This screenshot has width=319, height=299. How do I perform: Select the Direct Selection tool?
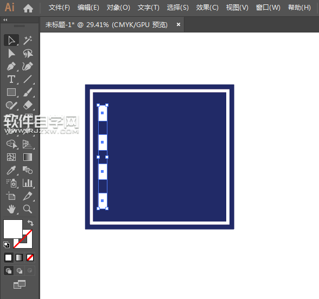tap(11, 54)
